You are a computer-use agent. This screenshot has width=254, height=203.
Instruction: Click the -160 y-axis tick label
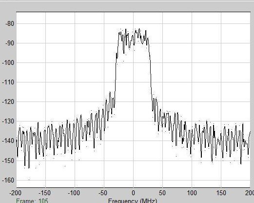[x=8, y=181]
